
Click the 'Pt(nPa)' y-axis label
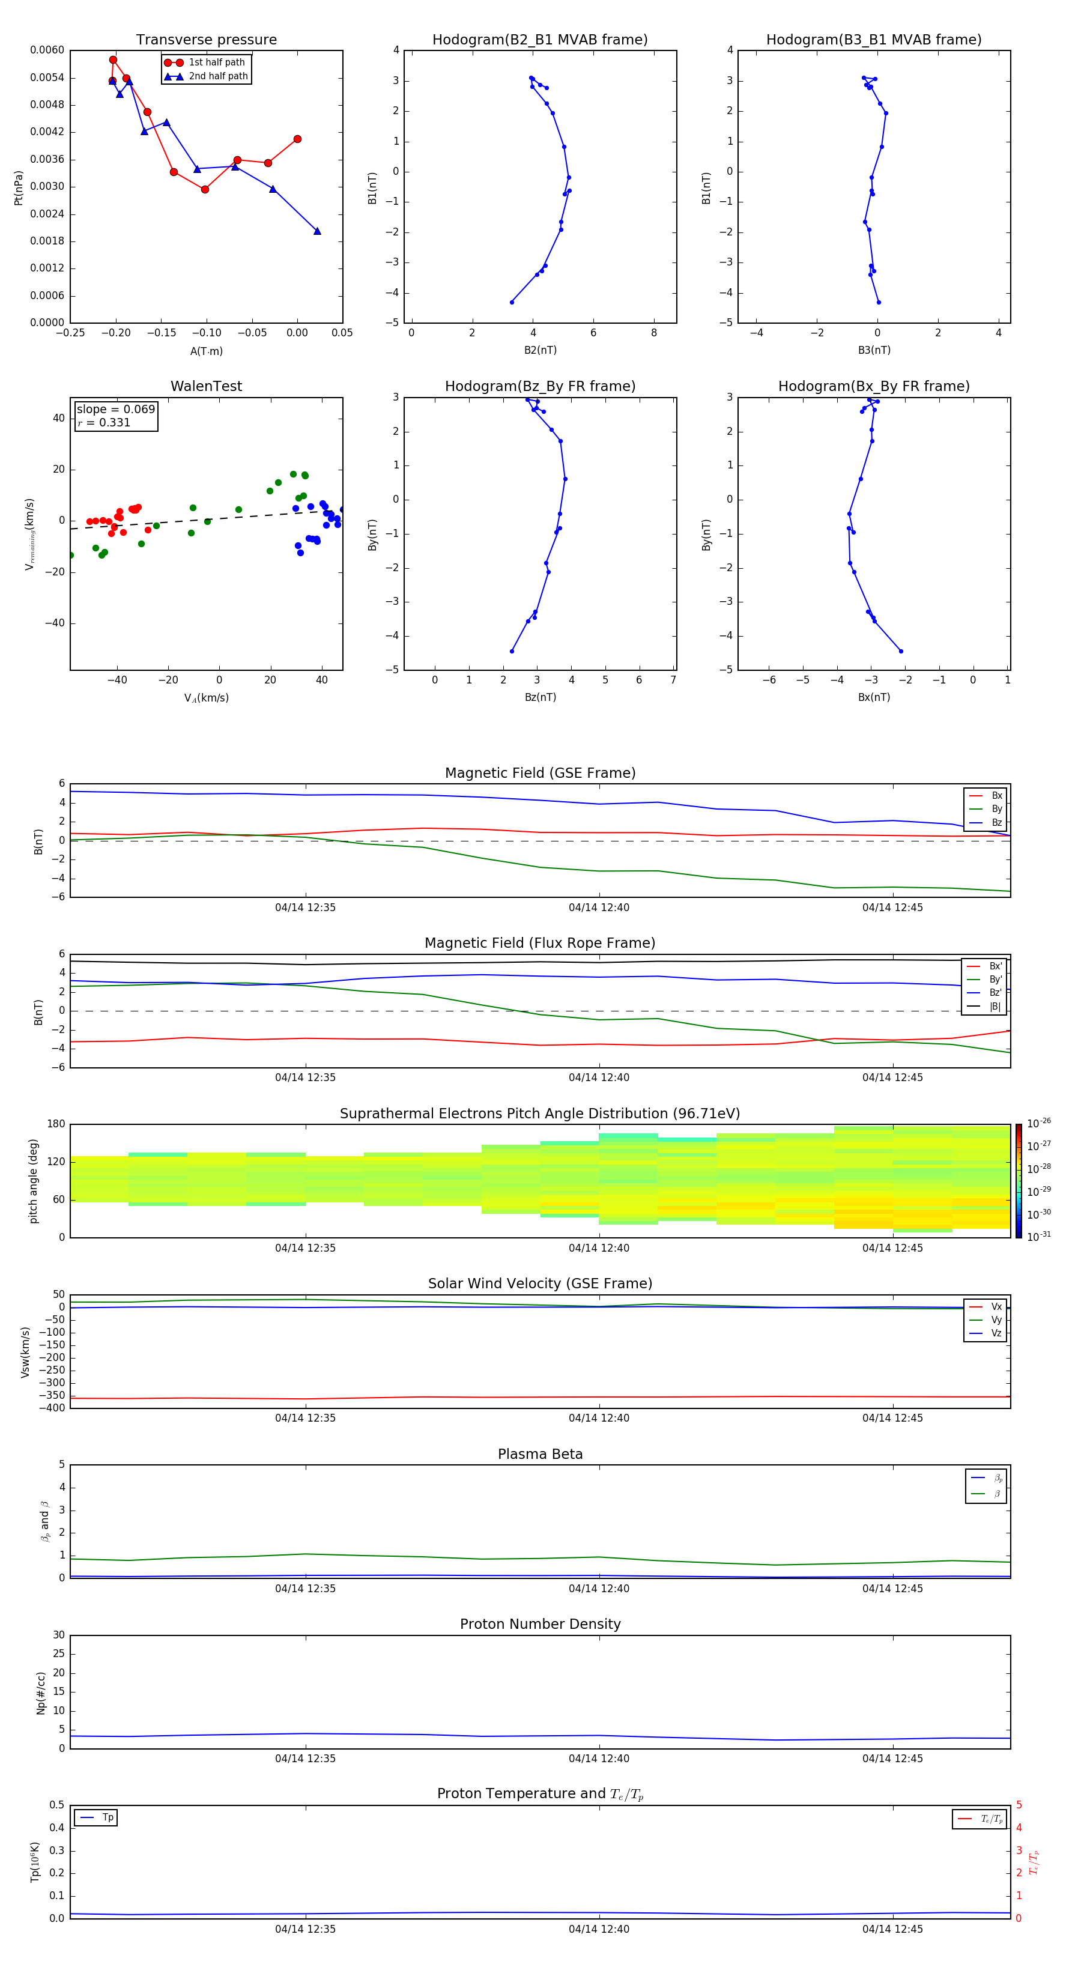coord(19,188)
